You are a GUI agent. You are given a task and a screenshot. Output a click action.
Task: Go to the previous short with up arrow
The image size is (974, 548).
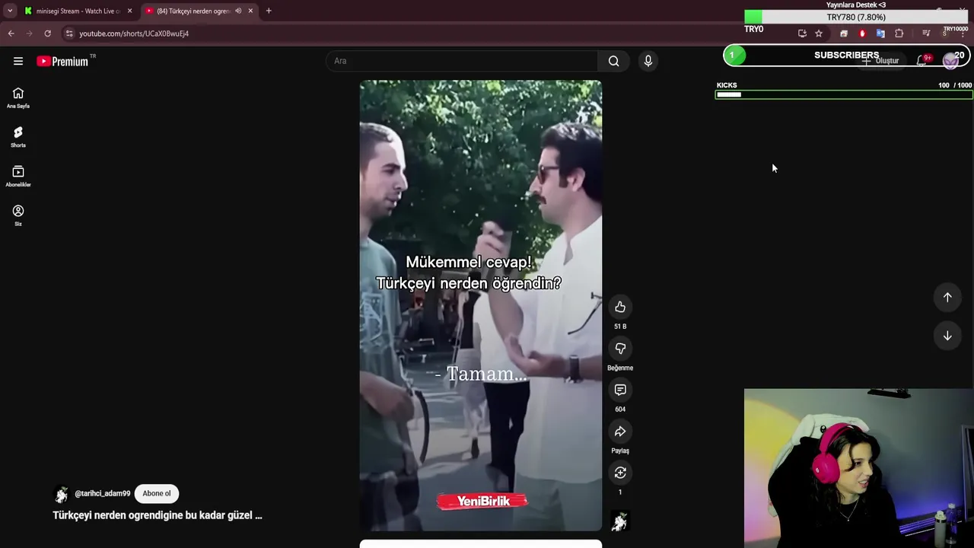coord(947,298)
